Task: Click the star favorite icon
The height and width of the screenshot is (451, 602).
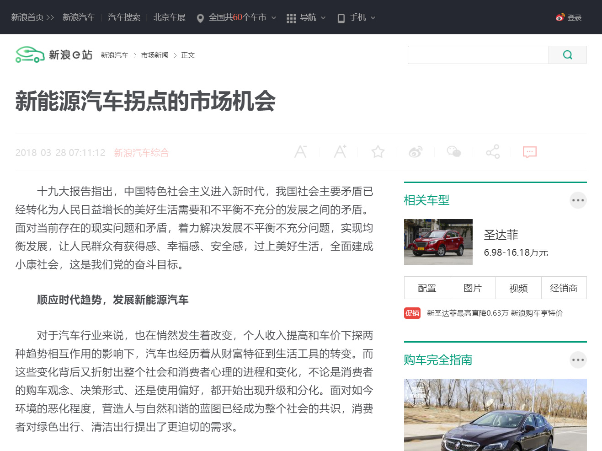Action: coord(378,152)
